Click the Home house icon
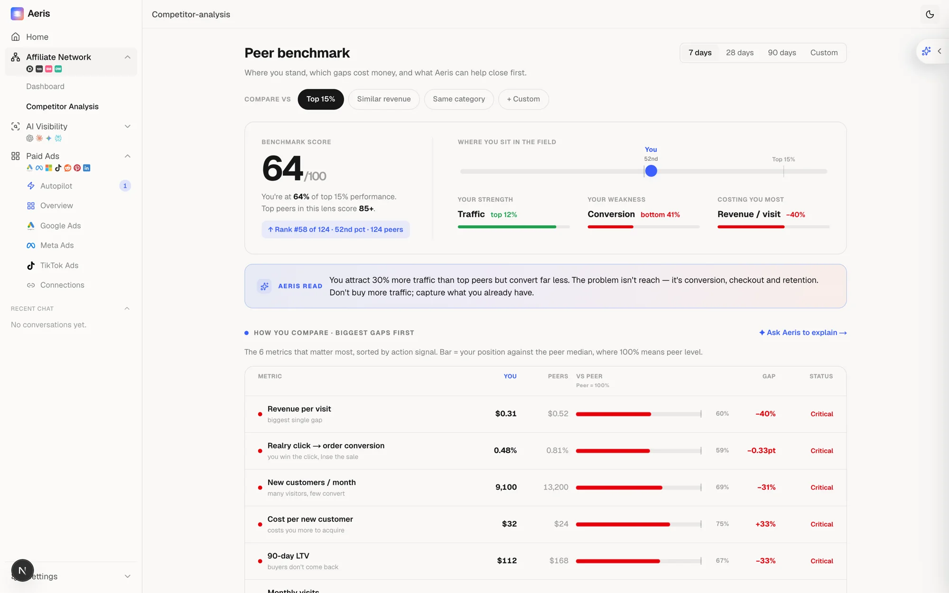 (16, 37)
